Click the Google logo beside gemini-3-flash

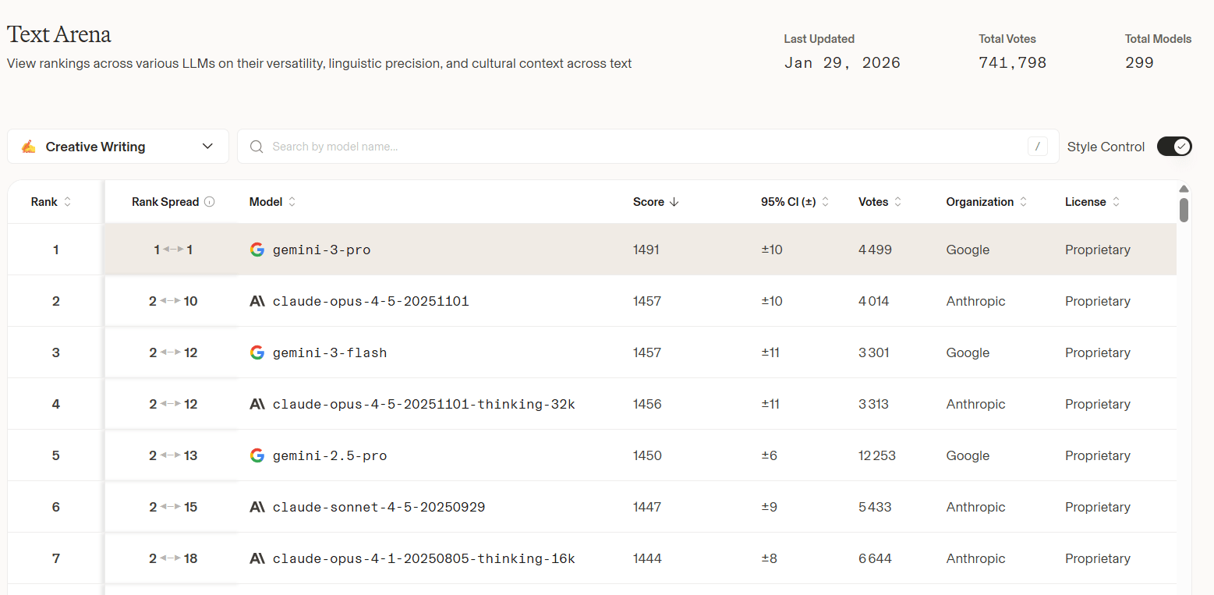coord(257,352)
